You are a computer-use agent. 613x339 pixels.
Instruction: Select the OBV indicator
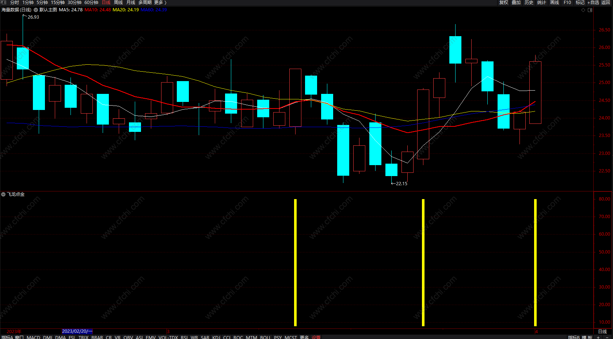tap(128, 337)
